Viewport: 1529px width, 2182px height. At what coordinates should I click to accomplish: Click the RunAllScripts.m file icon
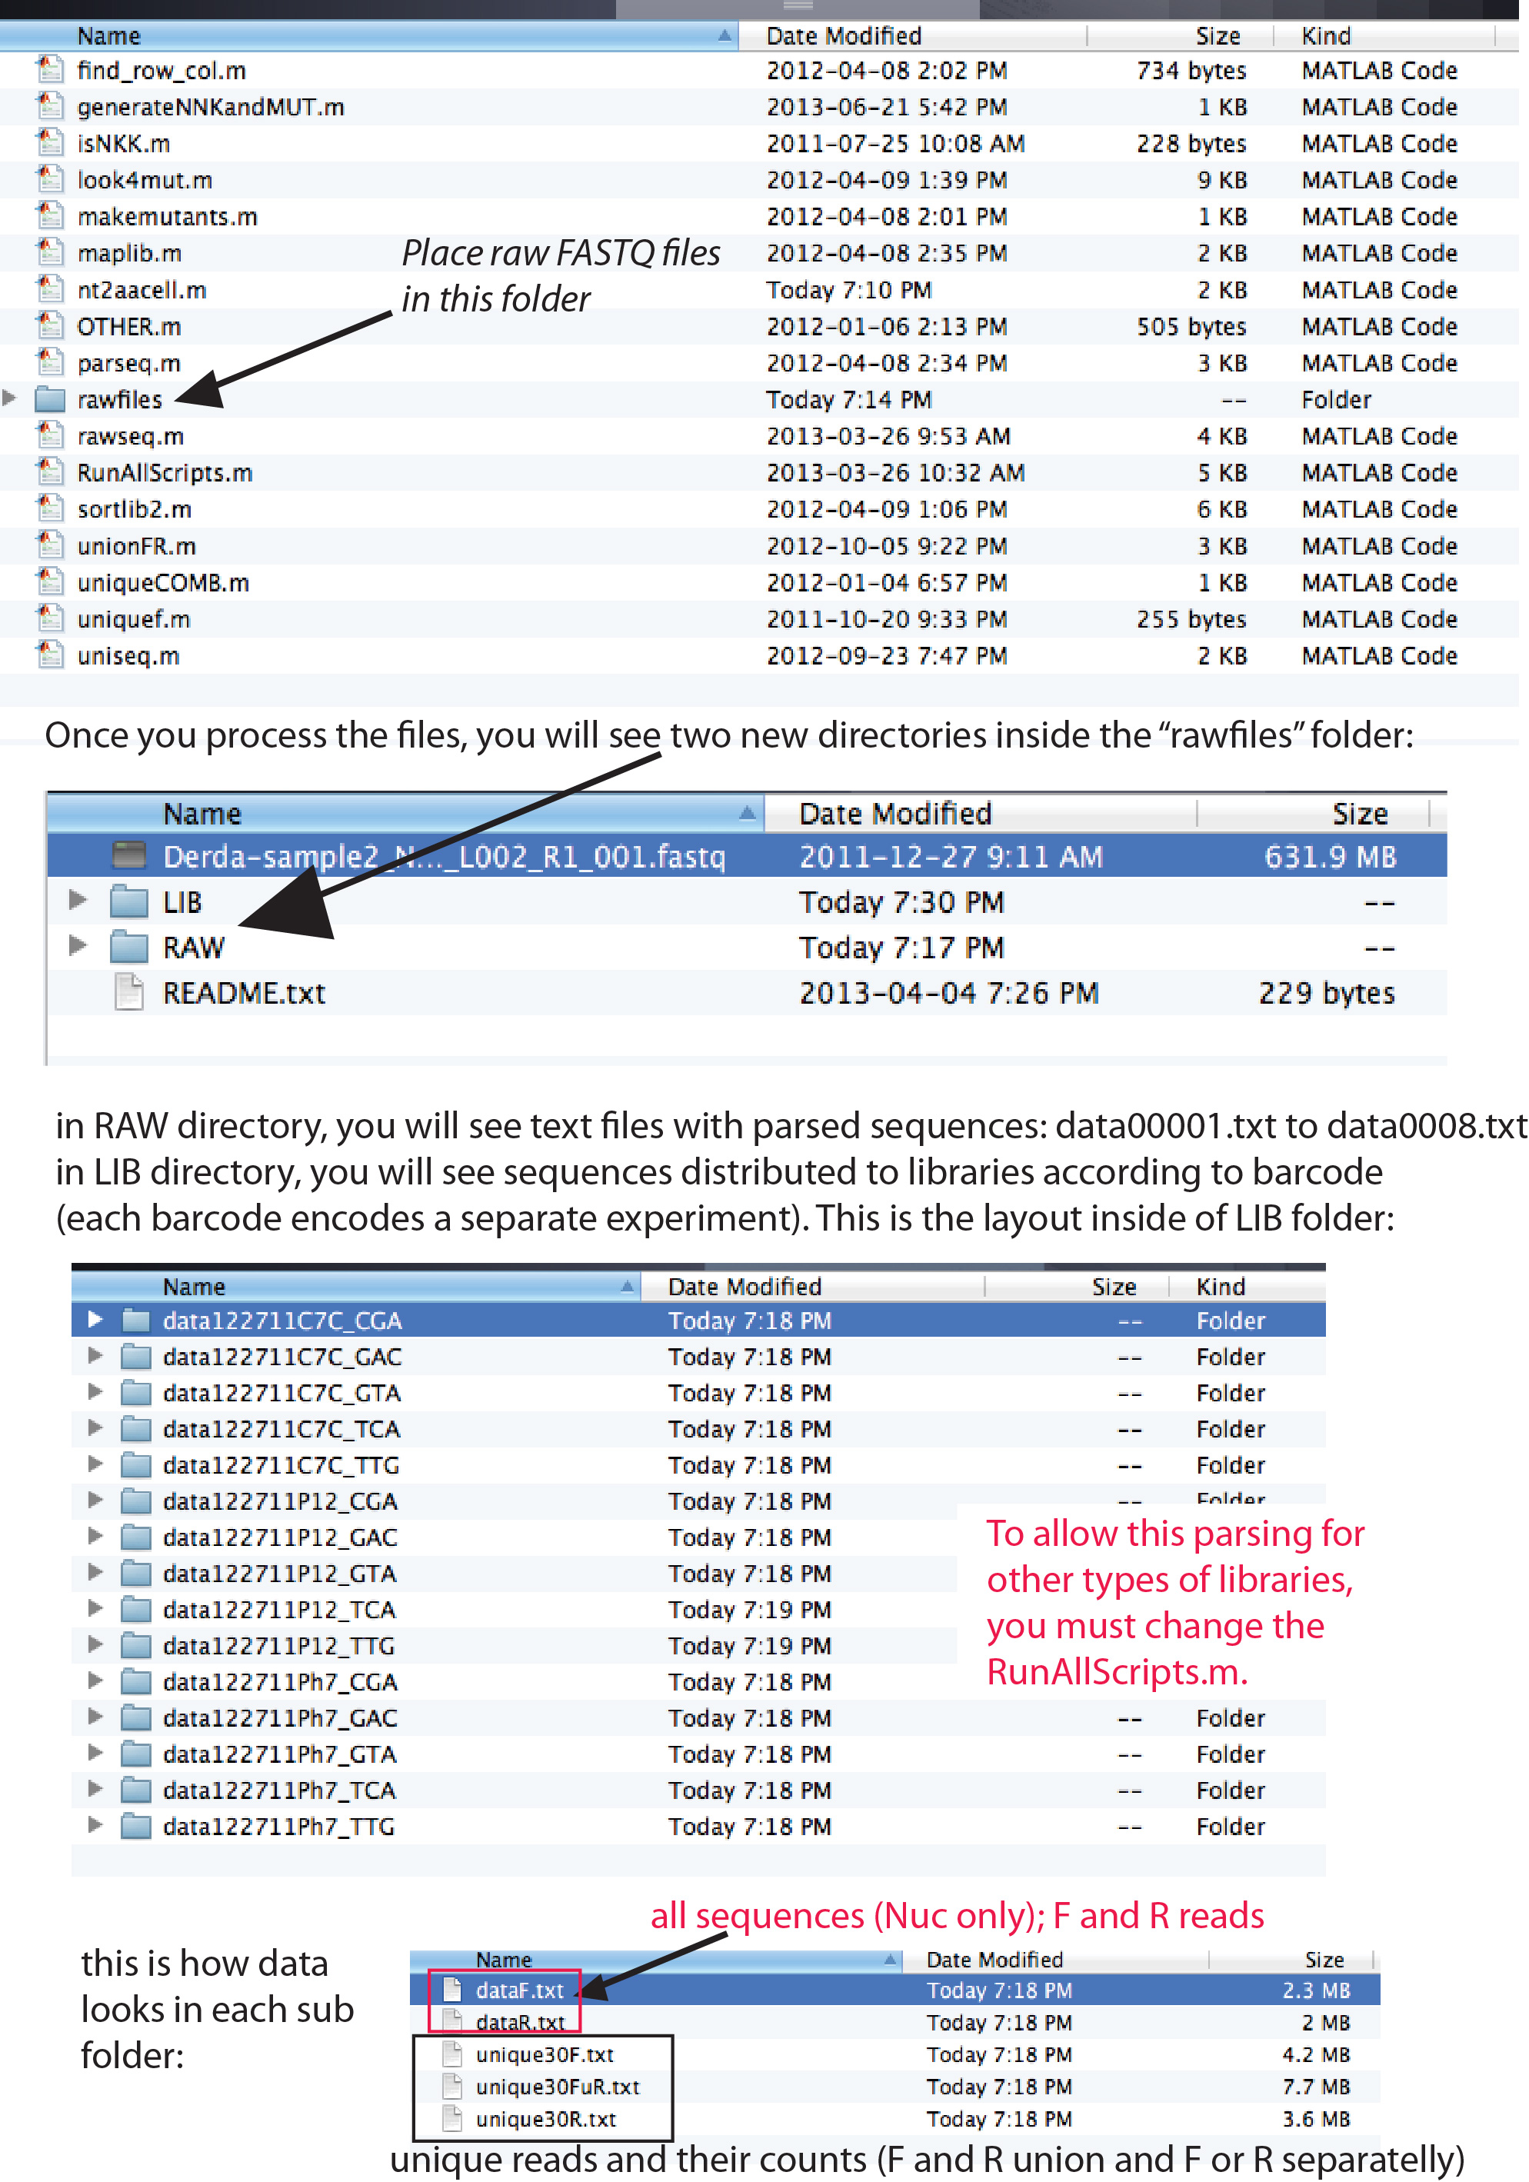pos(49,472)
